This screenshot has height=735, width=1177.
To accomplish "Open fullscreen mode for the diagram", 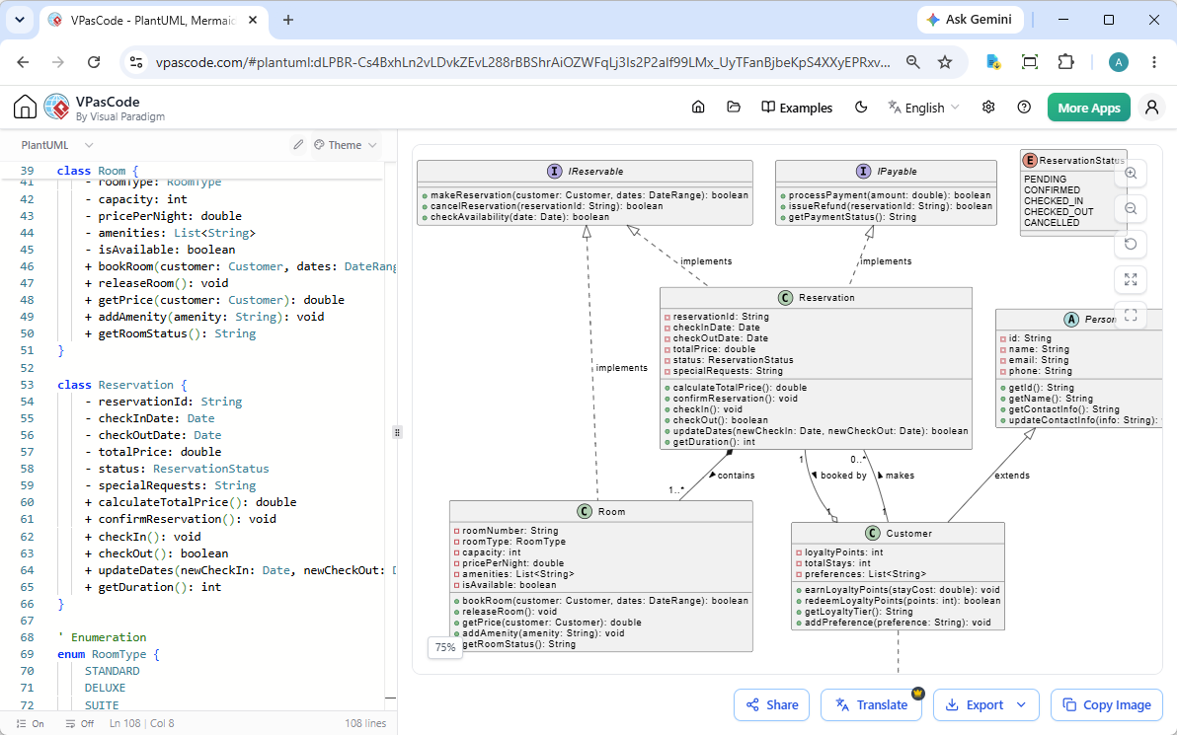I will pyautogui.click(x=1131, y=315).
